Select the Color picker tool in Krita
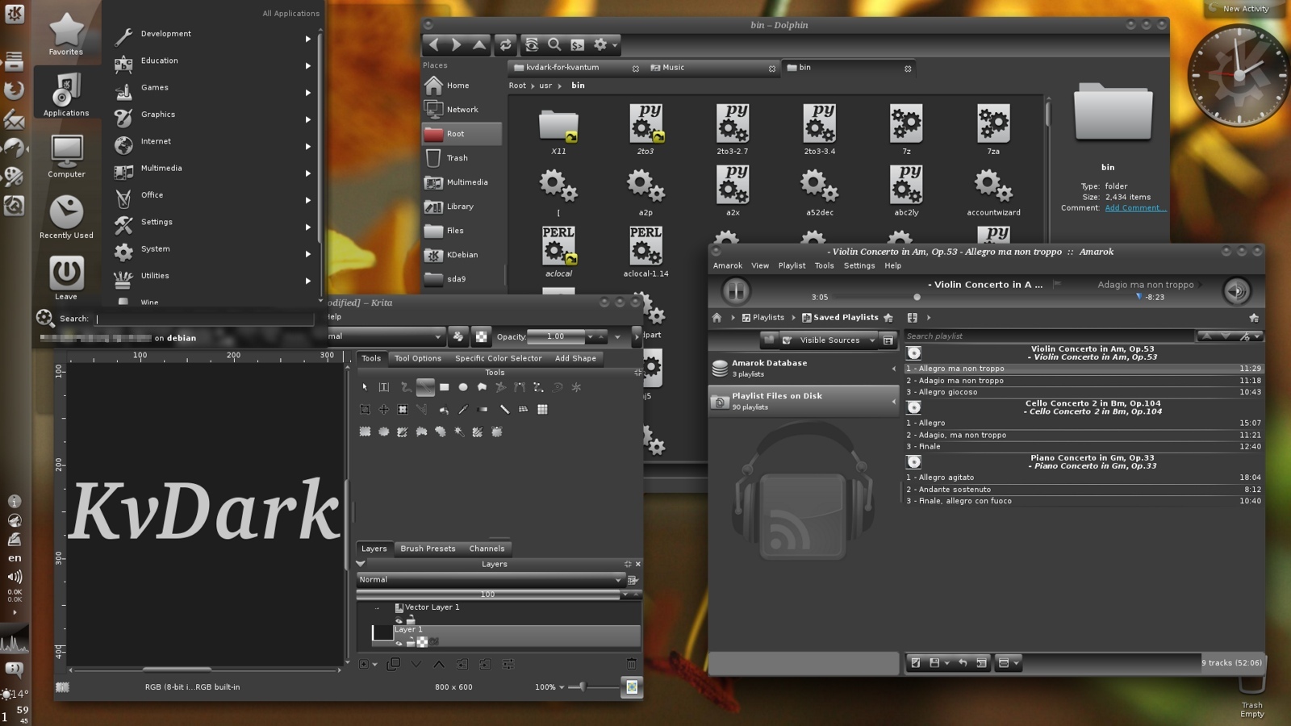 [463, 409]
